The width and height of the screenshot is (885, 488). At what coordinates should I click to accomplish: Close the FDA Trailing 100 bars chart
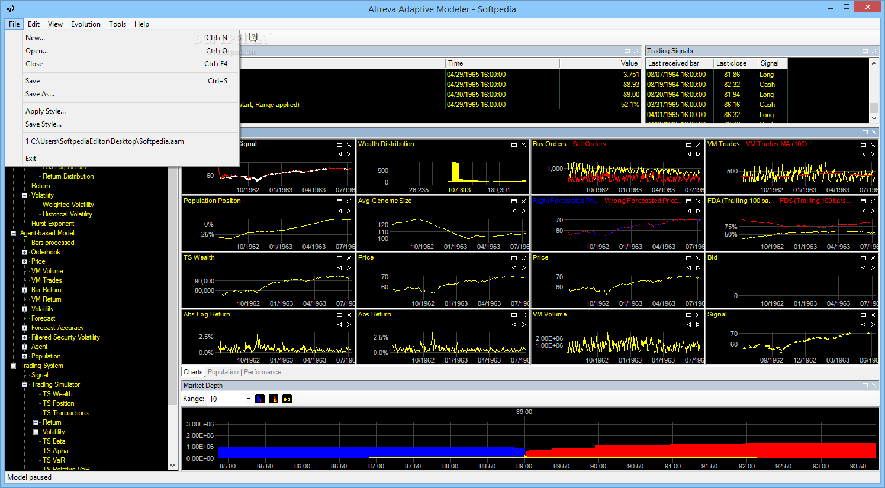click(x=873, y=201)
